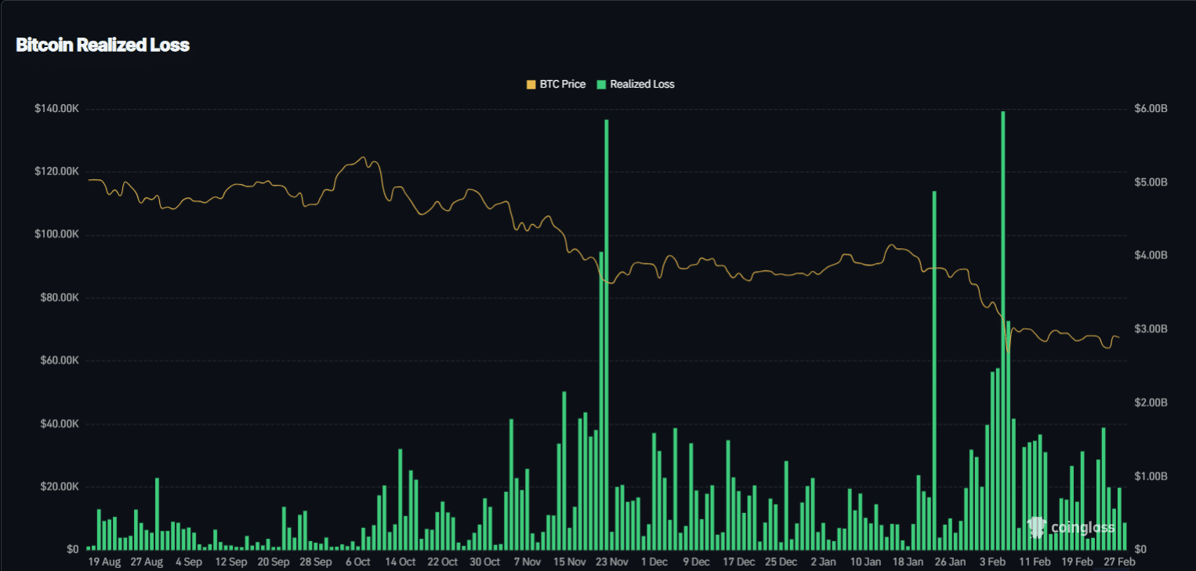This screenshot has height=571, width=1196.
Task: Select the $3.00B right axis label
Action: 1151,329
